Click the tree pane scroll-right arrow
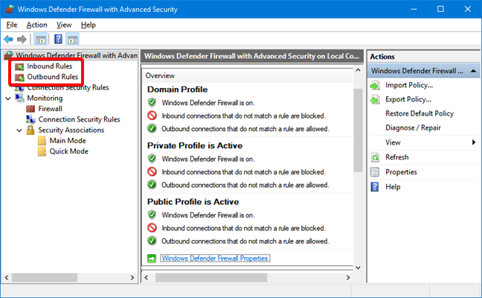The width and height of the screenshot is (482, 298). click(x=132, y=278)
